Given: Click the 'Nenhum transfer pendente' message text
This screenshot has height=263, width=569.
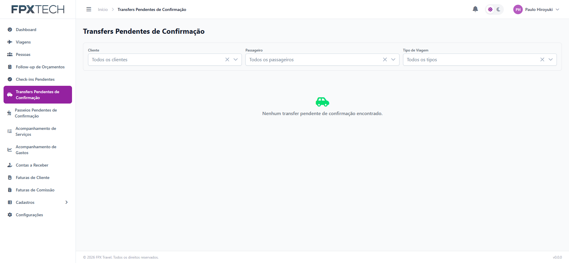Looking at the screenshot, I should [x=322, y=114].
